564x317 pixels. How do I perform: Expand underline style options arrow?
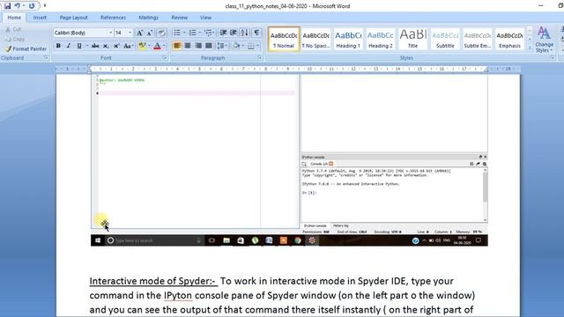(86, 46)
